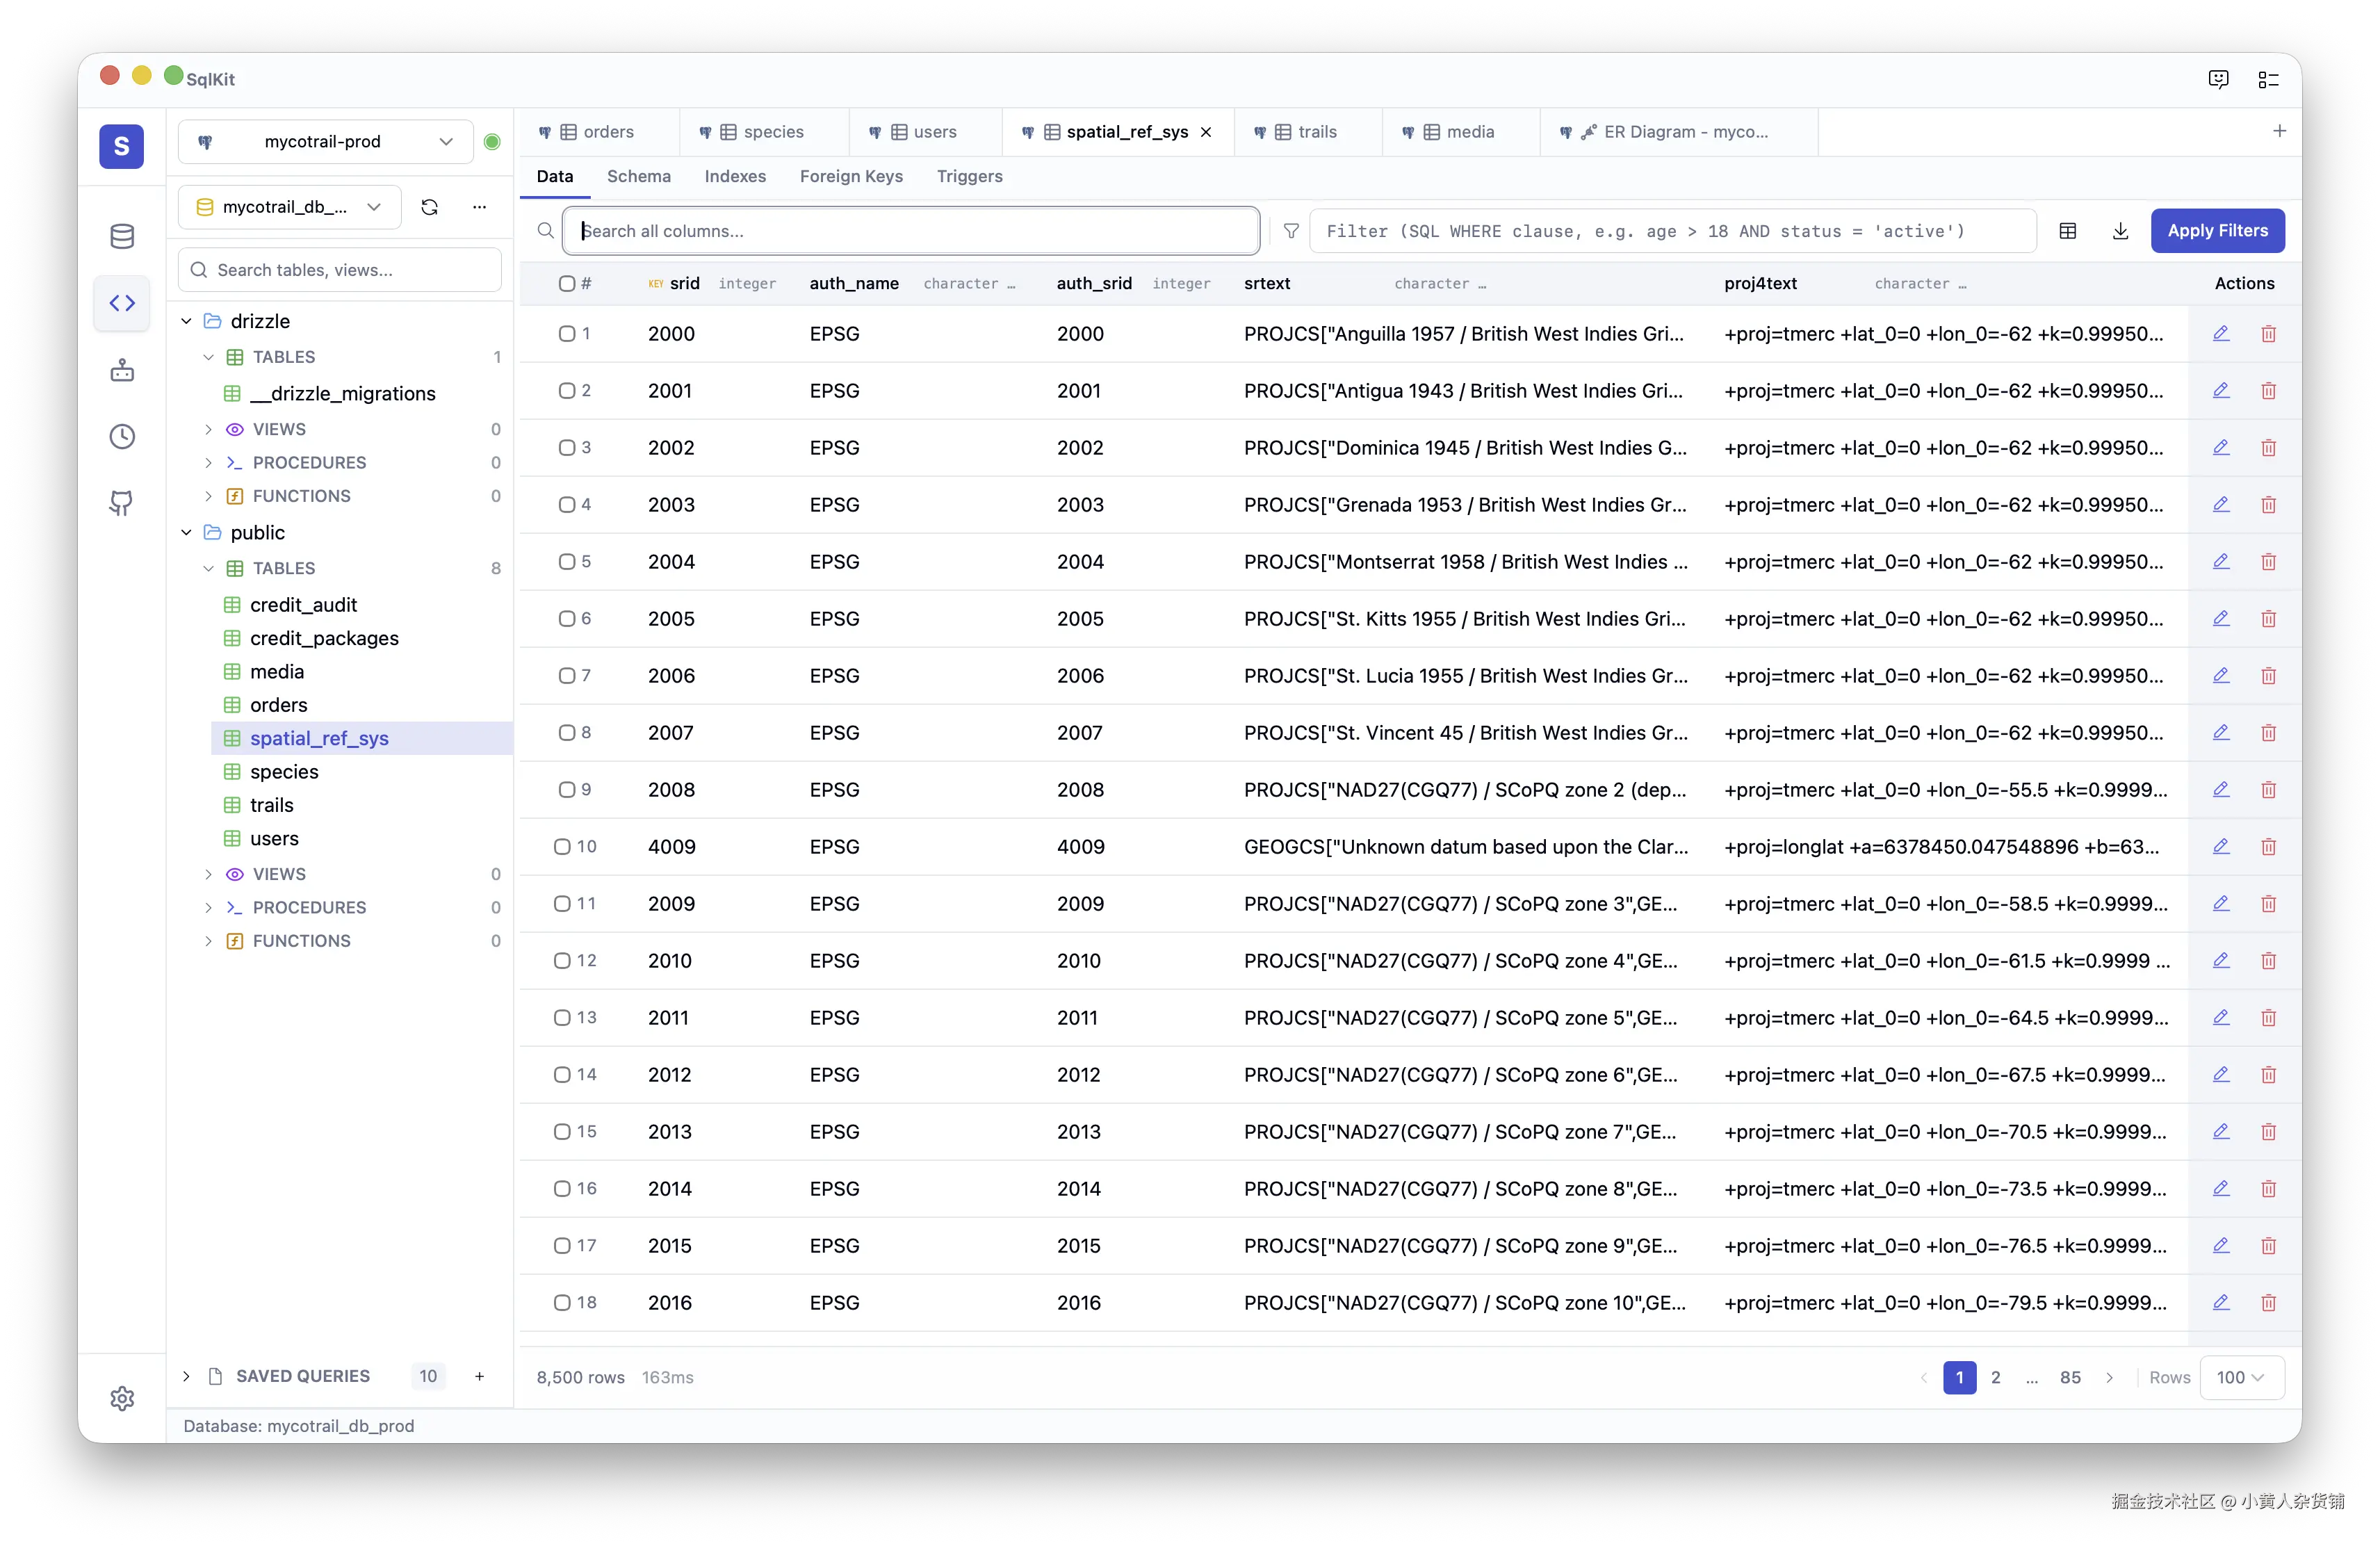Check the checkbox for row 3
Screen dimensions: 2380x1546
point(566,448)
